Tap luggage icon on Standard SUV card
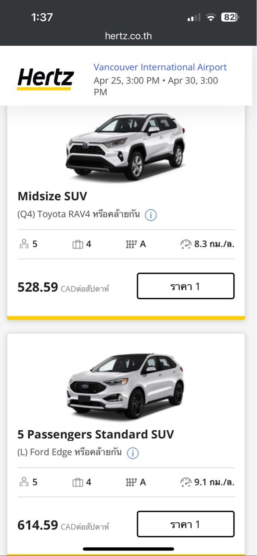 (x=77, y=482)
